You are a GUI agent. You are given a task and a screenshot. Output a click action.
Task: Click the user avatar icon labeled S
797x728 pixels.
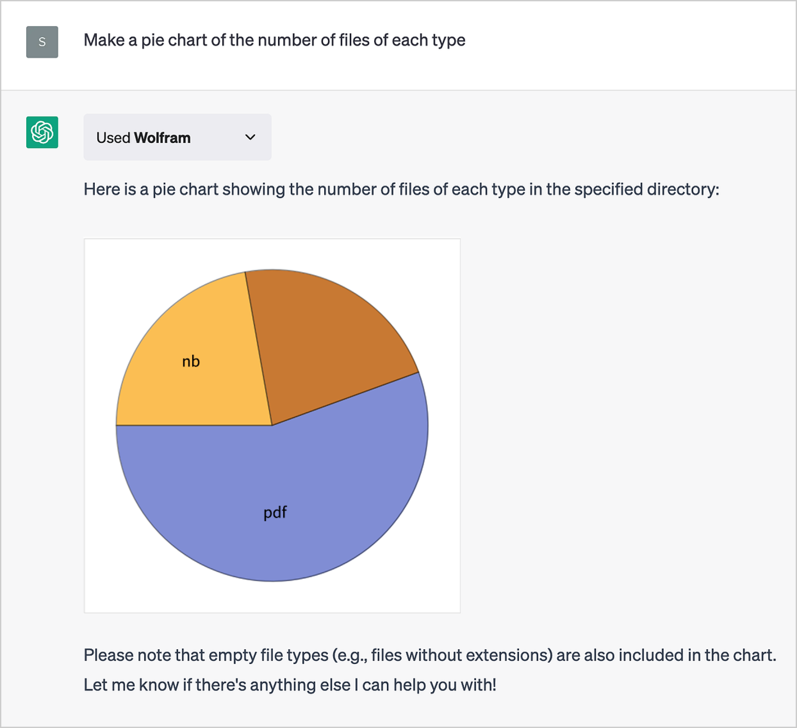(x=42, y=42)
